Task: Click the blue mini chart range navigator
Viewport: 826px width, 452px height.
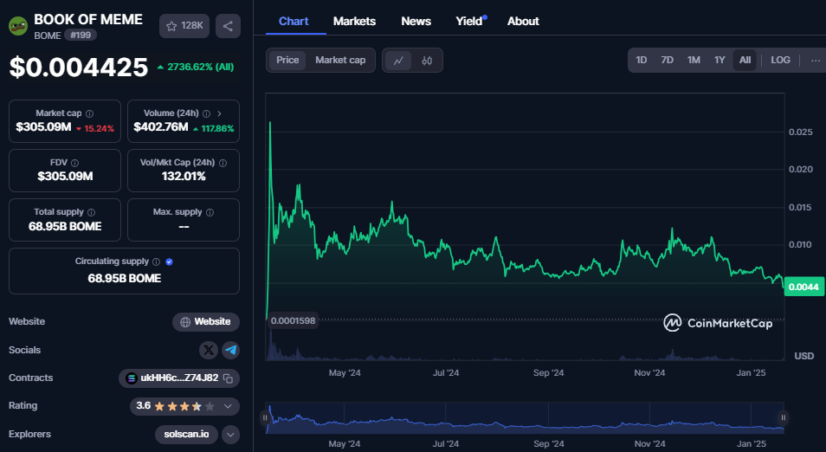Action: 525,417
